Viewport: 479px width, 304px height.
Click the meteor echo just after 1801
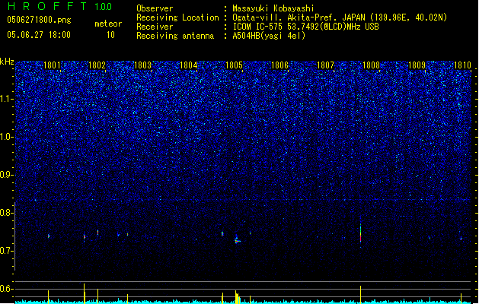[49, 236]
